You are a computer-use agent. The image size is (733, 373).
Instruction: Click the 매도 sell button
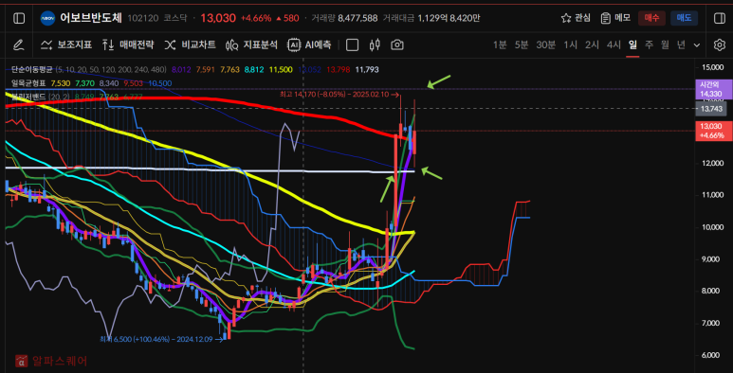tap(684, 18)
